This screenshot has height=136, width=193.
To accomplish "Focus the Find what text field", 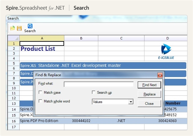I will (99, 84).
